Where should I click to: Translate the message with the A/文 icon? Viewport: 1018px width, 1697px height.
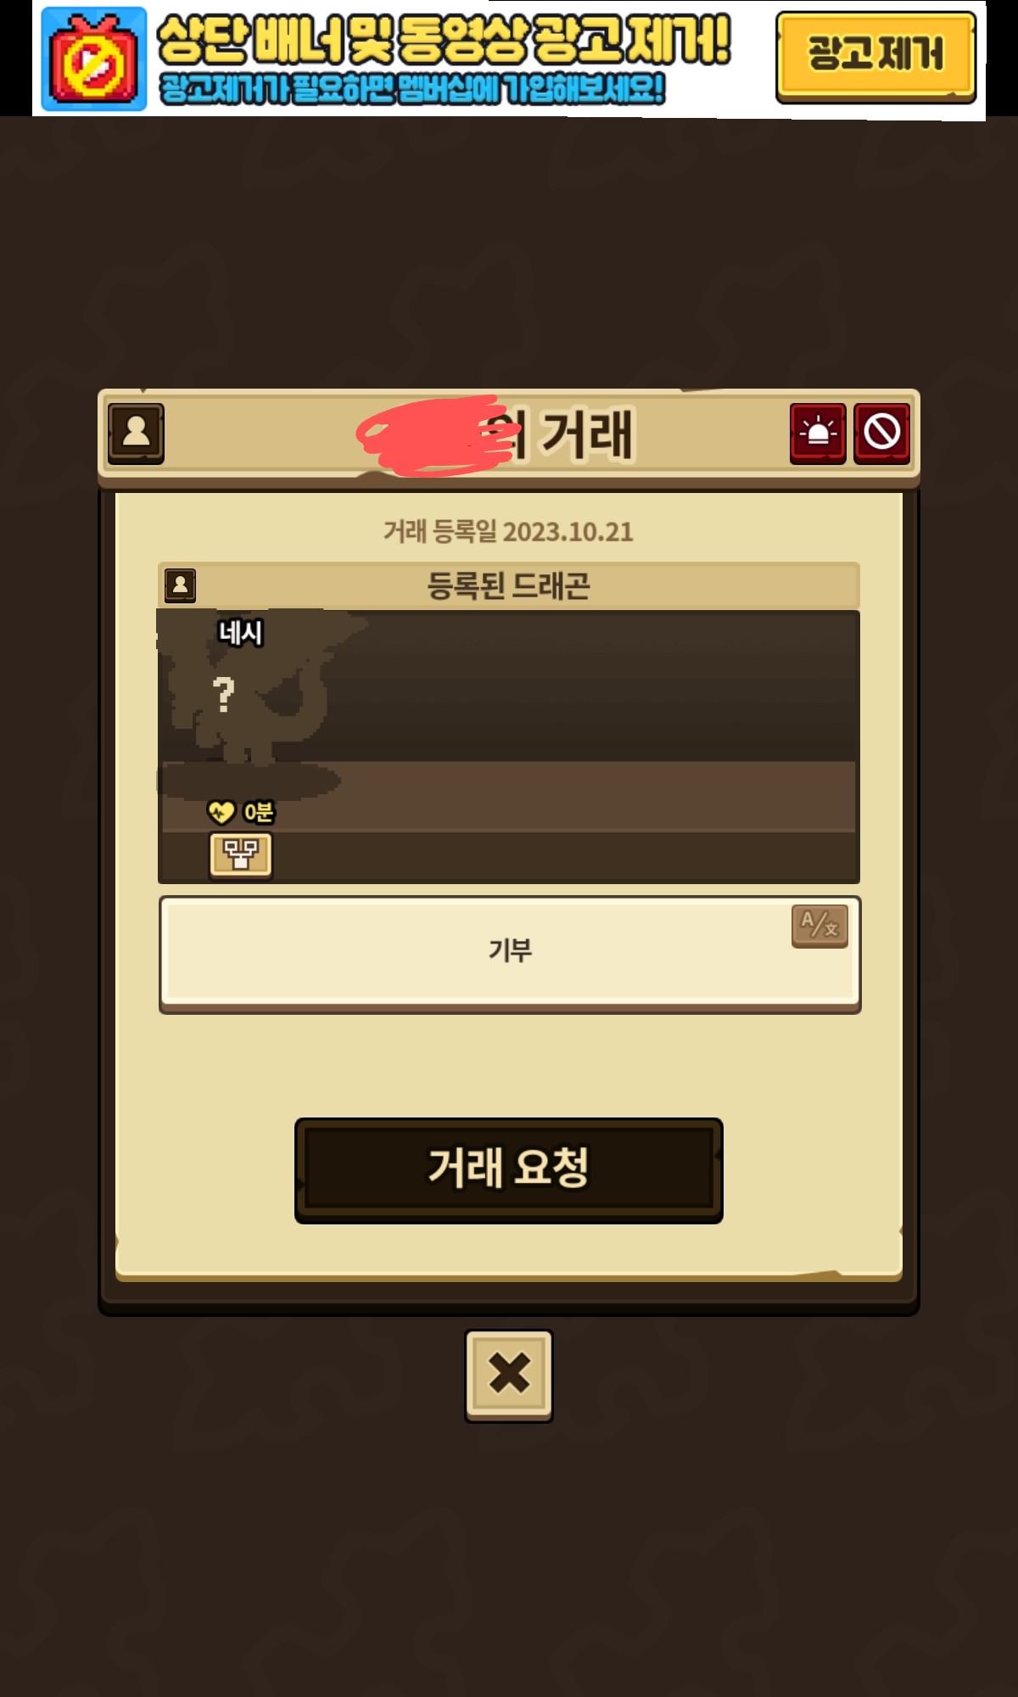819,926
